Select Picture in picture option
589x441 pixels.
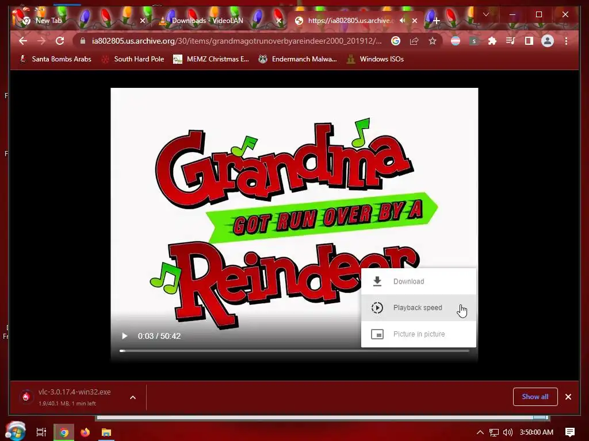[x=419, y=334]
